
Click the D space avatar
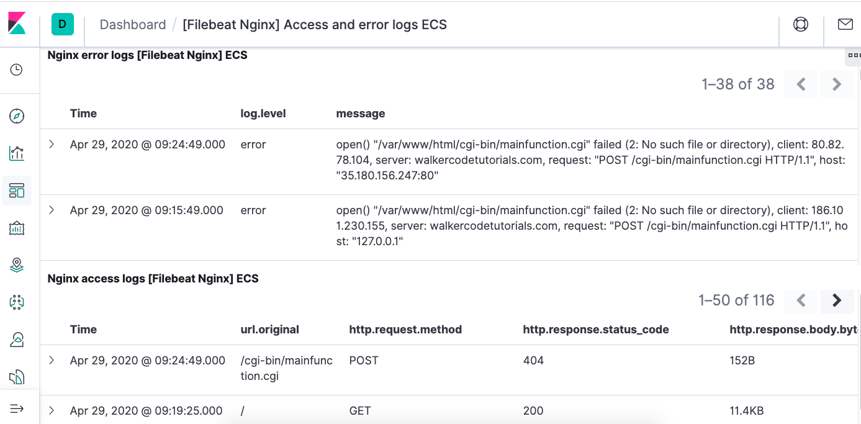coord(62,25)
